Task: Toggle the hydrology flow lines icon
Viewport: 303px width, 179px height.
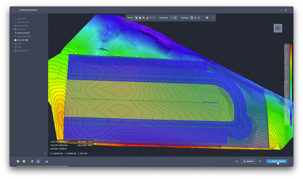Action: tap(175, 18)
